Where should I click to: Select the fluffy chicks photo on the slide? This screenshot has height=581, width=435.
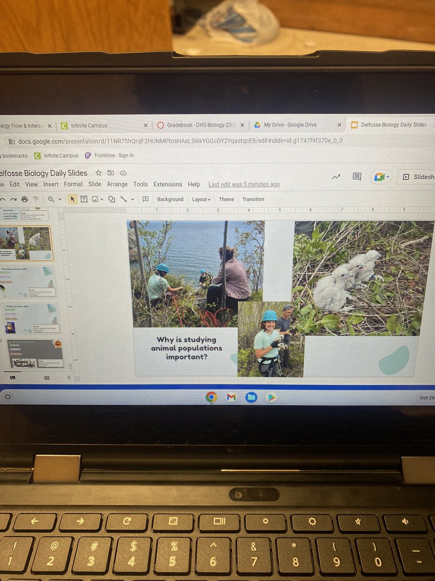click(x=363, y=277)
